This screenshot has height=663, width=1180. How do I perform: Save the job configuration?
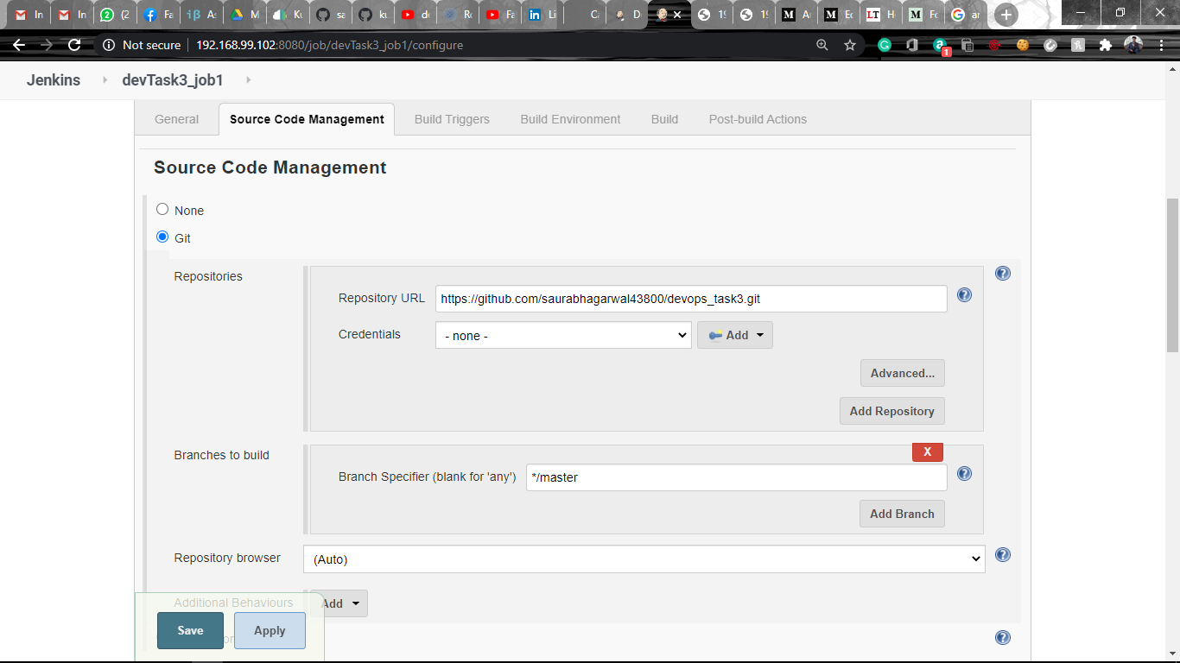(189, 630)
